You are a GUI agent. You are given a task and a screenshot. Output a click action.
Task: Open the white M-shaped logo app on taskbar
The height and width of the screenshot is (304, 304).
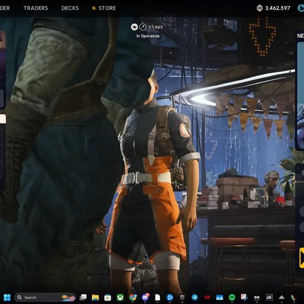coord(257,297)
